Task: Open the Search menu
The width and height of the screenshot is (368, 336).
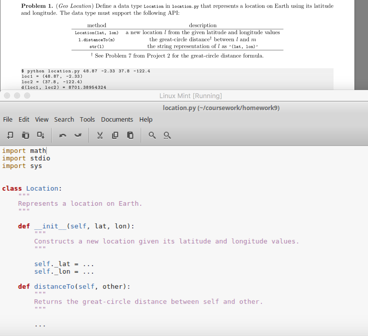Action: 64,119
